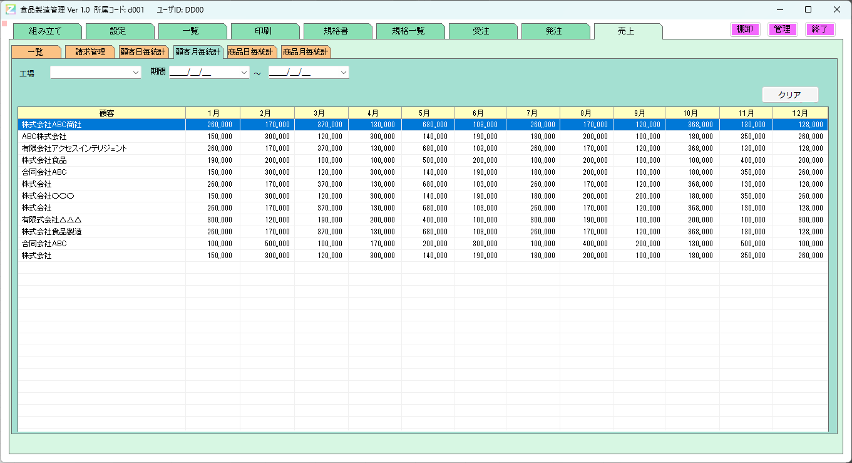Click 11月 value 400,000 for 株式会社食品

coord(754,161)
